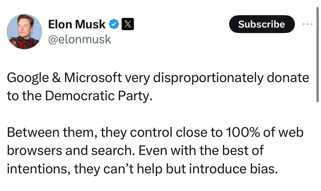Open the three-dot more options menu
Image resolution: width=321 pixels, height=191 pixels.
point(307,24)
